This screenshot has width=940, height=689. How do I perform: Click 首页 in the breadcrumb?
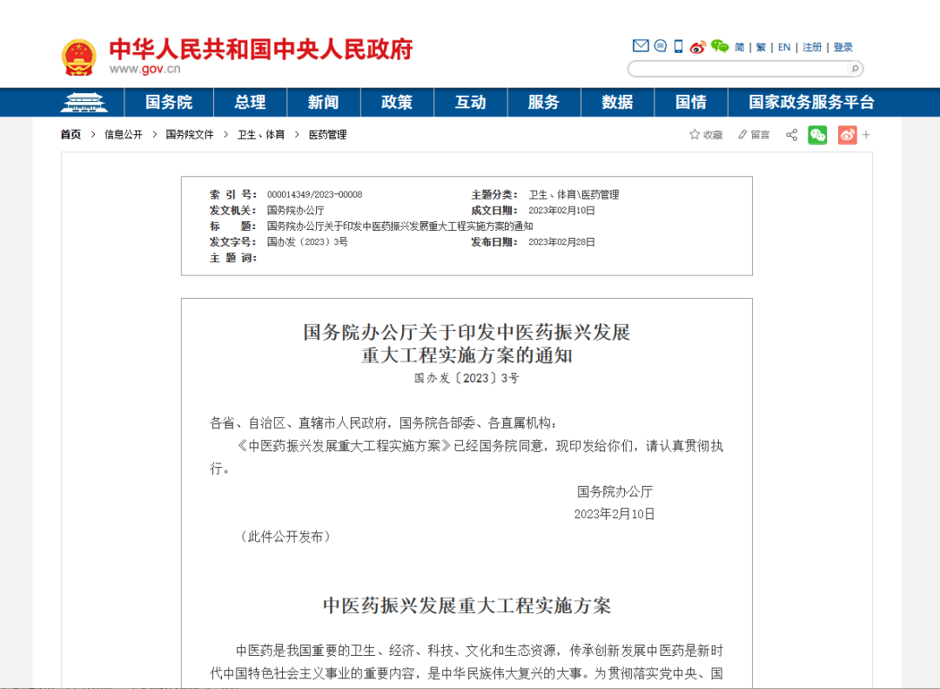[x=70, y=134]
